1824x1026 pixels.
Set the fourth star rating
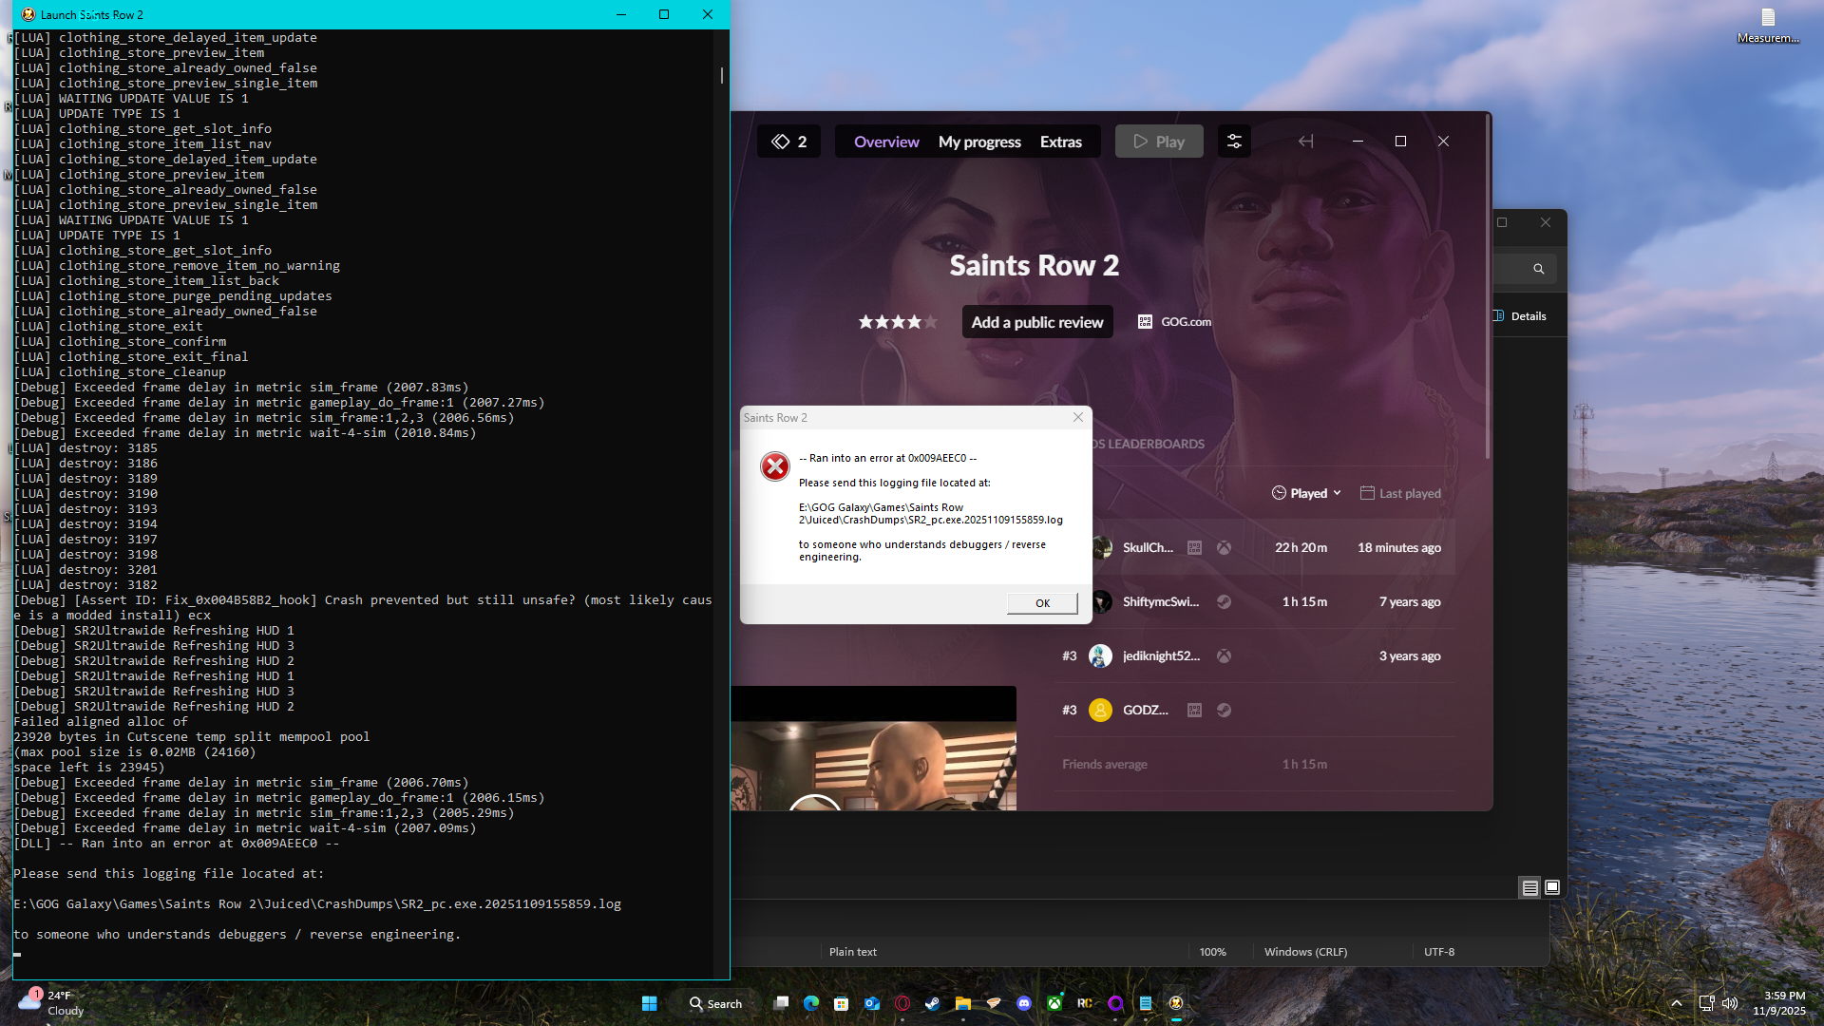(914, 322)
